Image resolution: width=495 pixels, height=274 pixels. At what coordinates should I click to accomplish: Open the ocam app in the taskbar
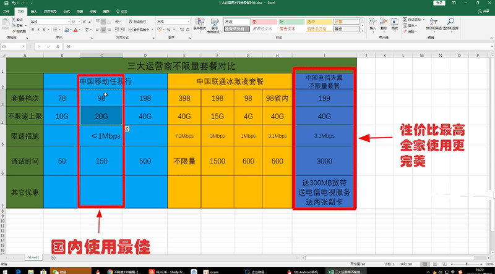211,272
